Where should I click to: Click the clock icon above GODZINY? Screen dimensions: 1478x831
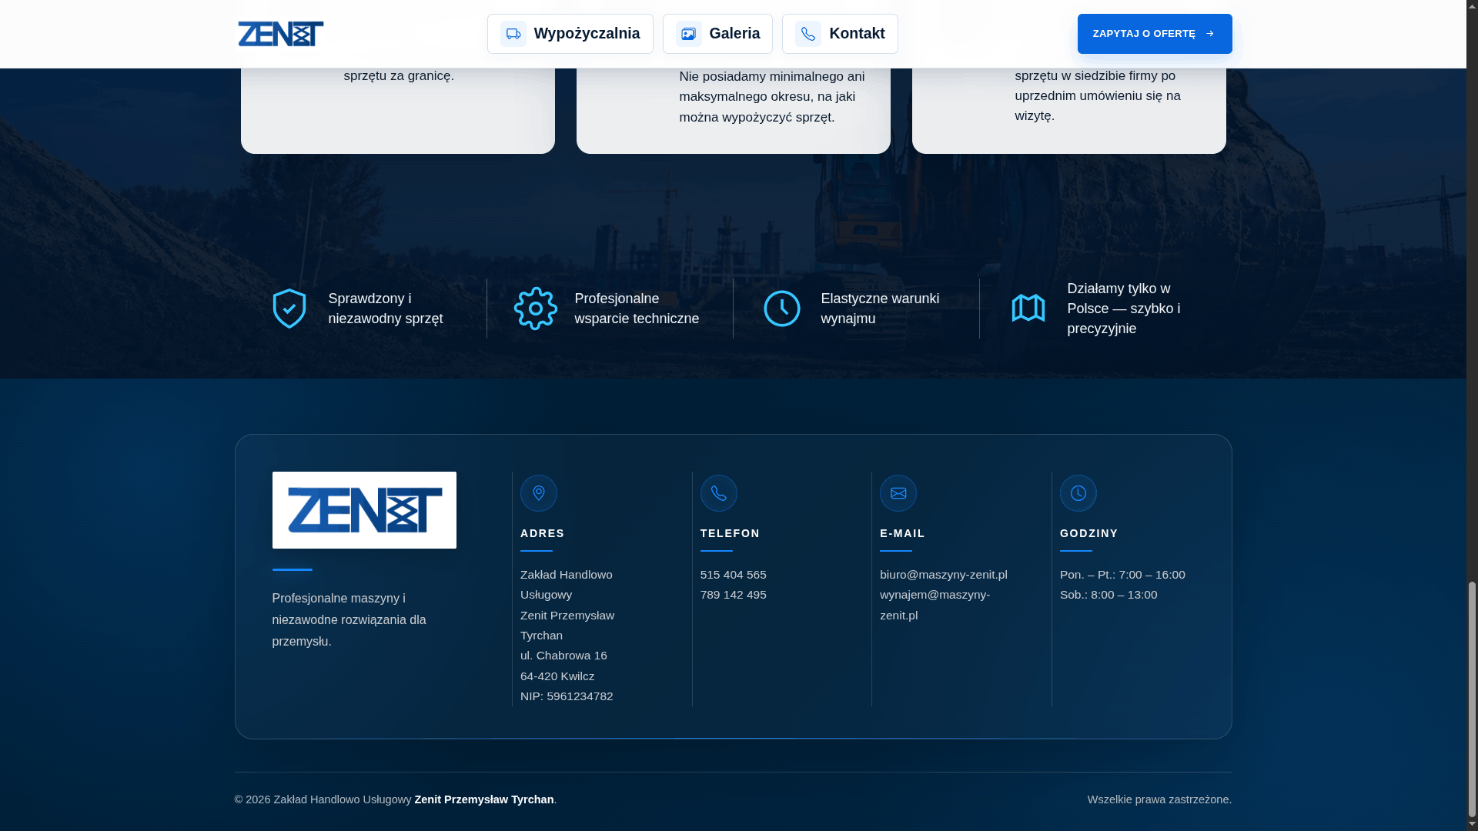pos(1078,493)
